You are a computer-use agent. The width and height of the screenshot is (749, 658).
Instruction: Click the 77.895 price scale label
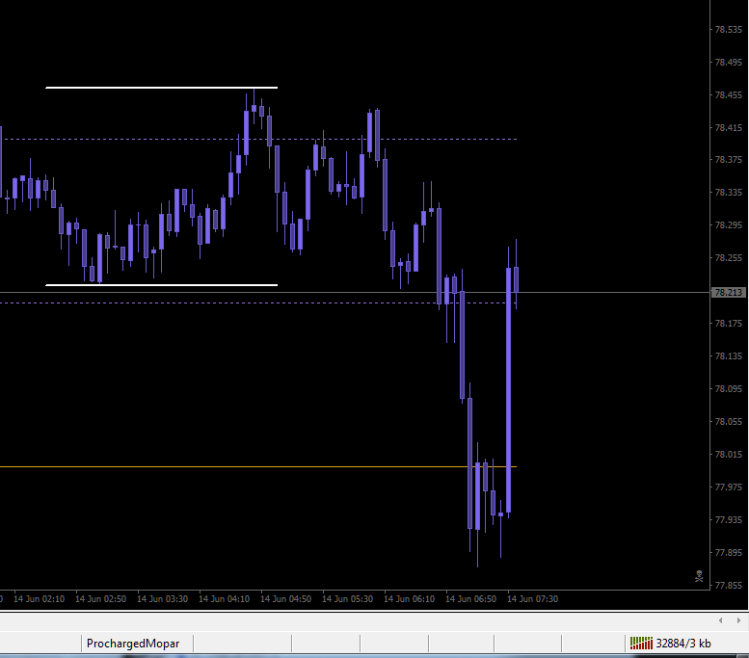pos(729,552)
